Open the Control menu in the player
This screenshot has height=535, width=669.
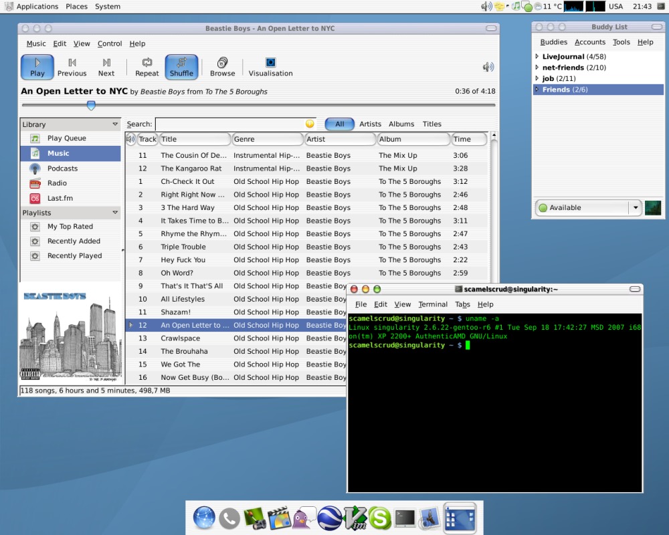110,43
